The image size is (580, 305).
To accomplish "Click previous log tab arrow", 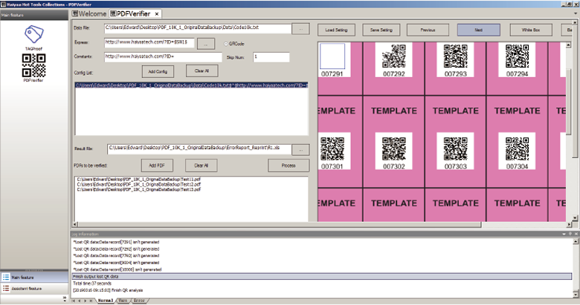I will pyautogui.click(x=79, y=301).
